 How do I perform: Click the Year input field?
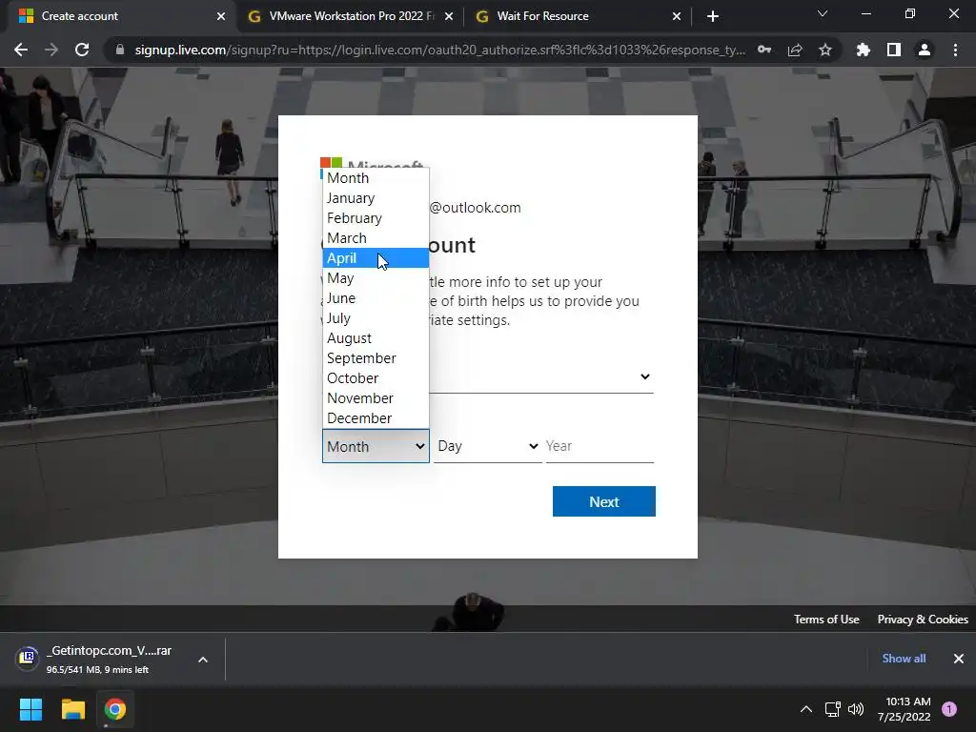[600, 446]
